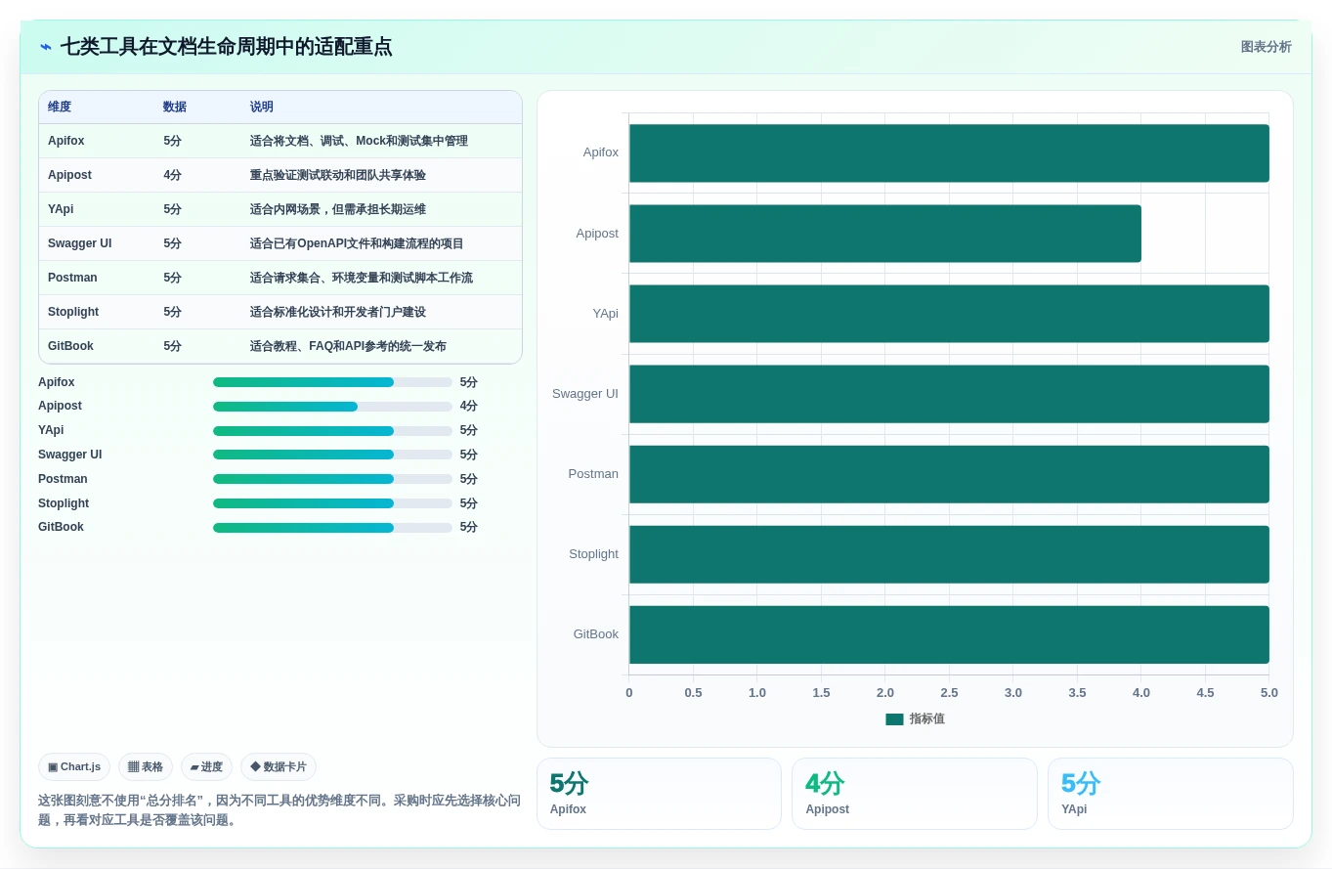The image size is (1332, 869).
Task: Click the YApi bar in the chart
Action: pyautogui.click(x=949, y=314)
